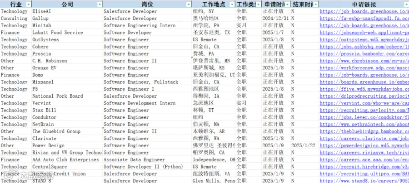The height and width of the screenshot is (183, 409).
Task: Select the EliseAI company cell
Action: [x=67, y=11]
